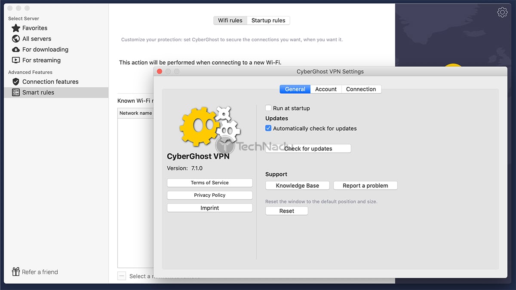This screenshot has height=290, width=516.
Task: Open Connection features in Advanced Features
Action: (x=56, y=82)
